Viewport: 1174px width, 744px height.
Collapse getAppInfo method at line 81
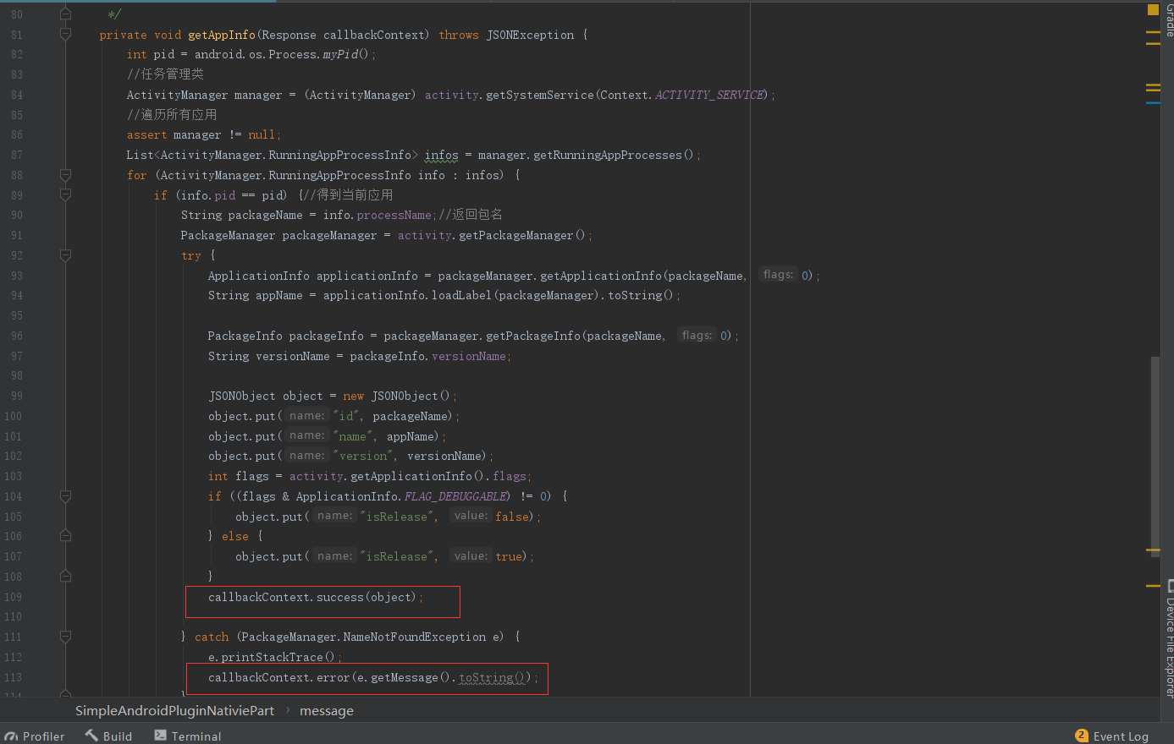(65, 35)
